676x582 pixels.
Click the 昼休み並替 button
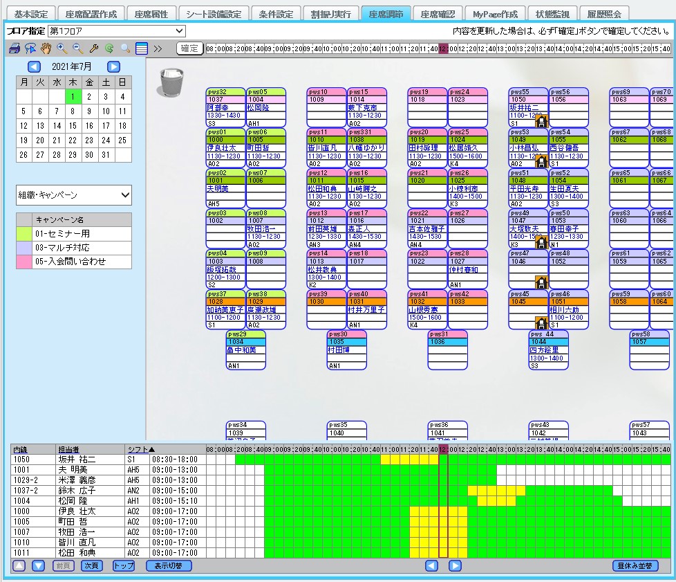[635, 565]
